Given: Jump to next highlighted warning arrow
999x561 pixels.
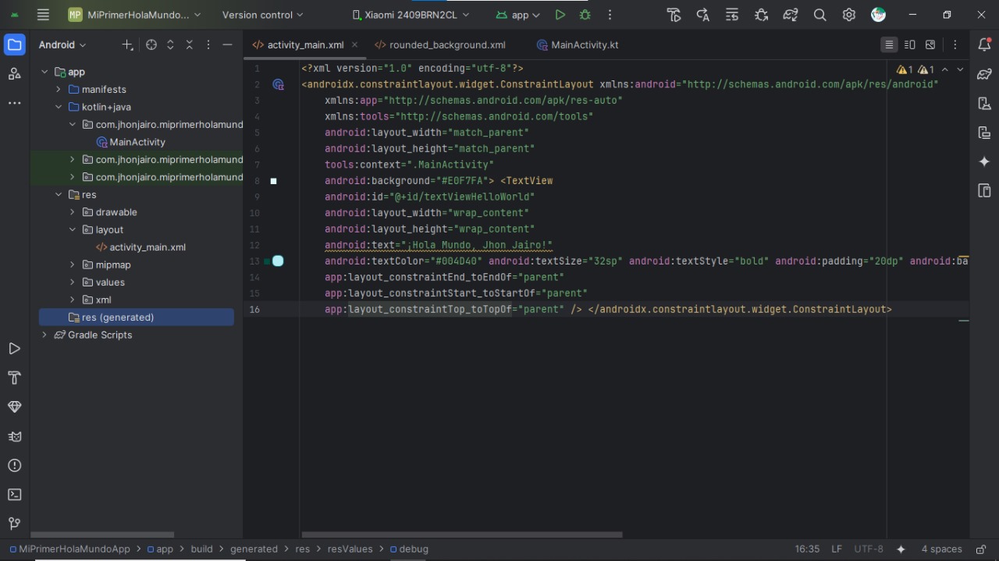Looking at the screenshot, I should 960,69.
